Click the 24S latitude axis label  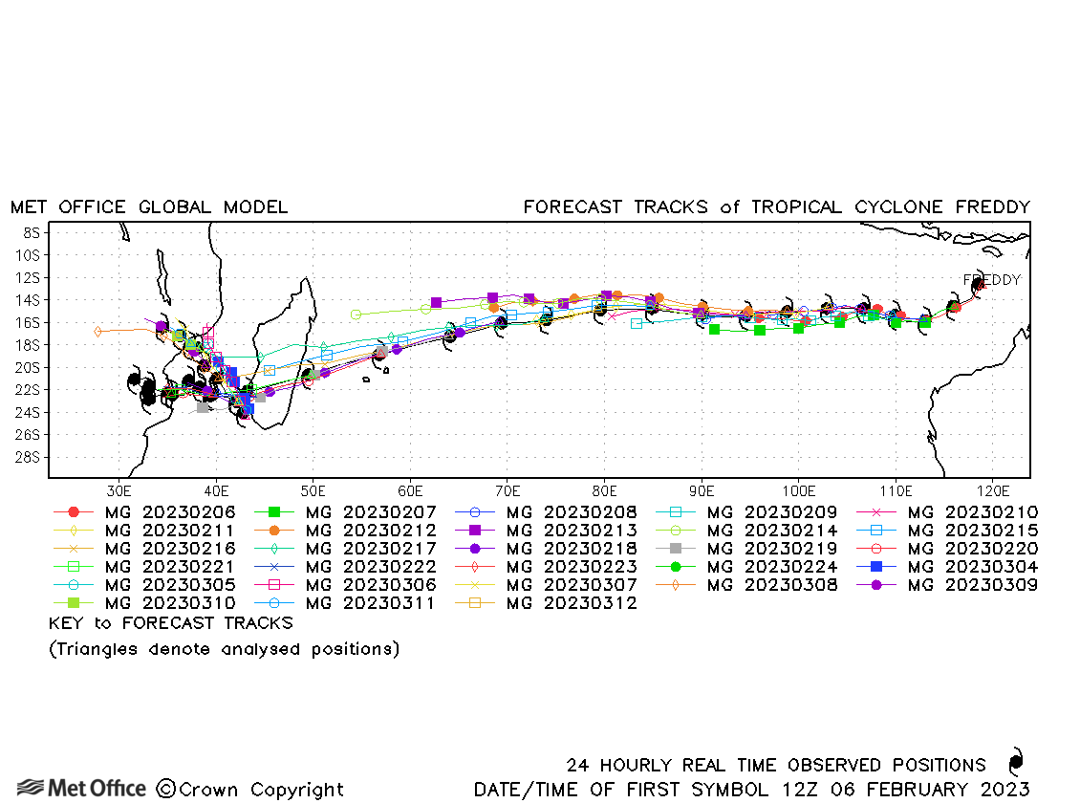28,413
